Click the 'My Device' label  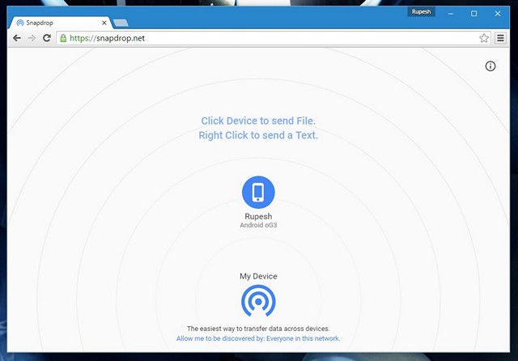click(258, 276)
